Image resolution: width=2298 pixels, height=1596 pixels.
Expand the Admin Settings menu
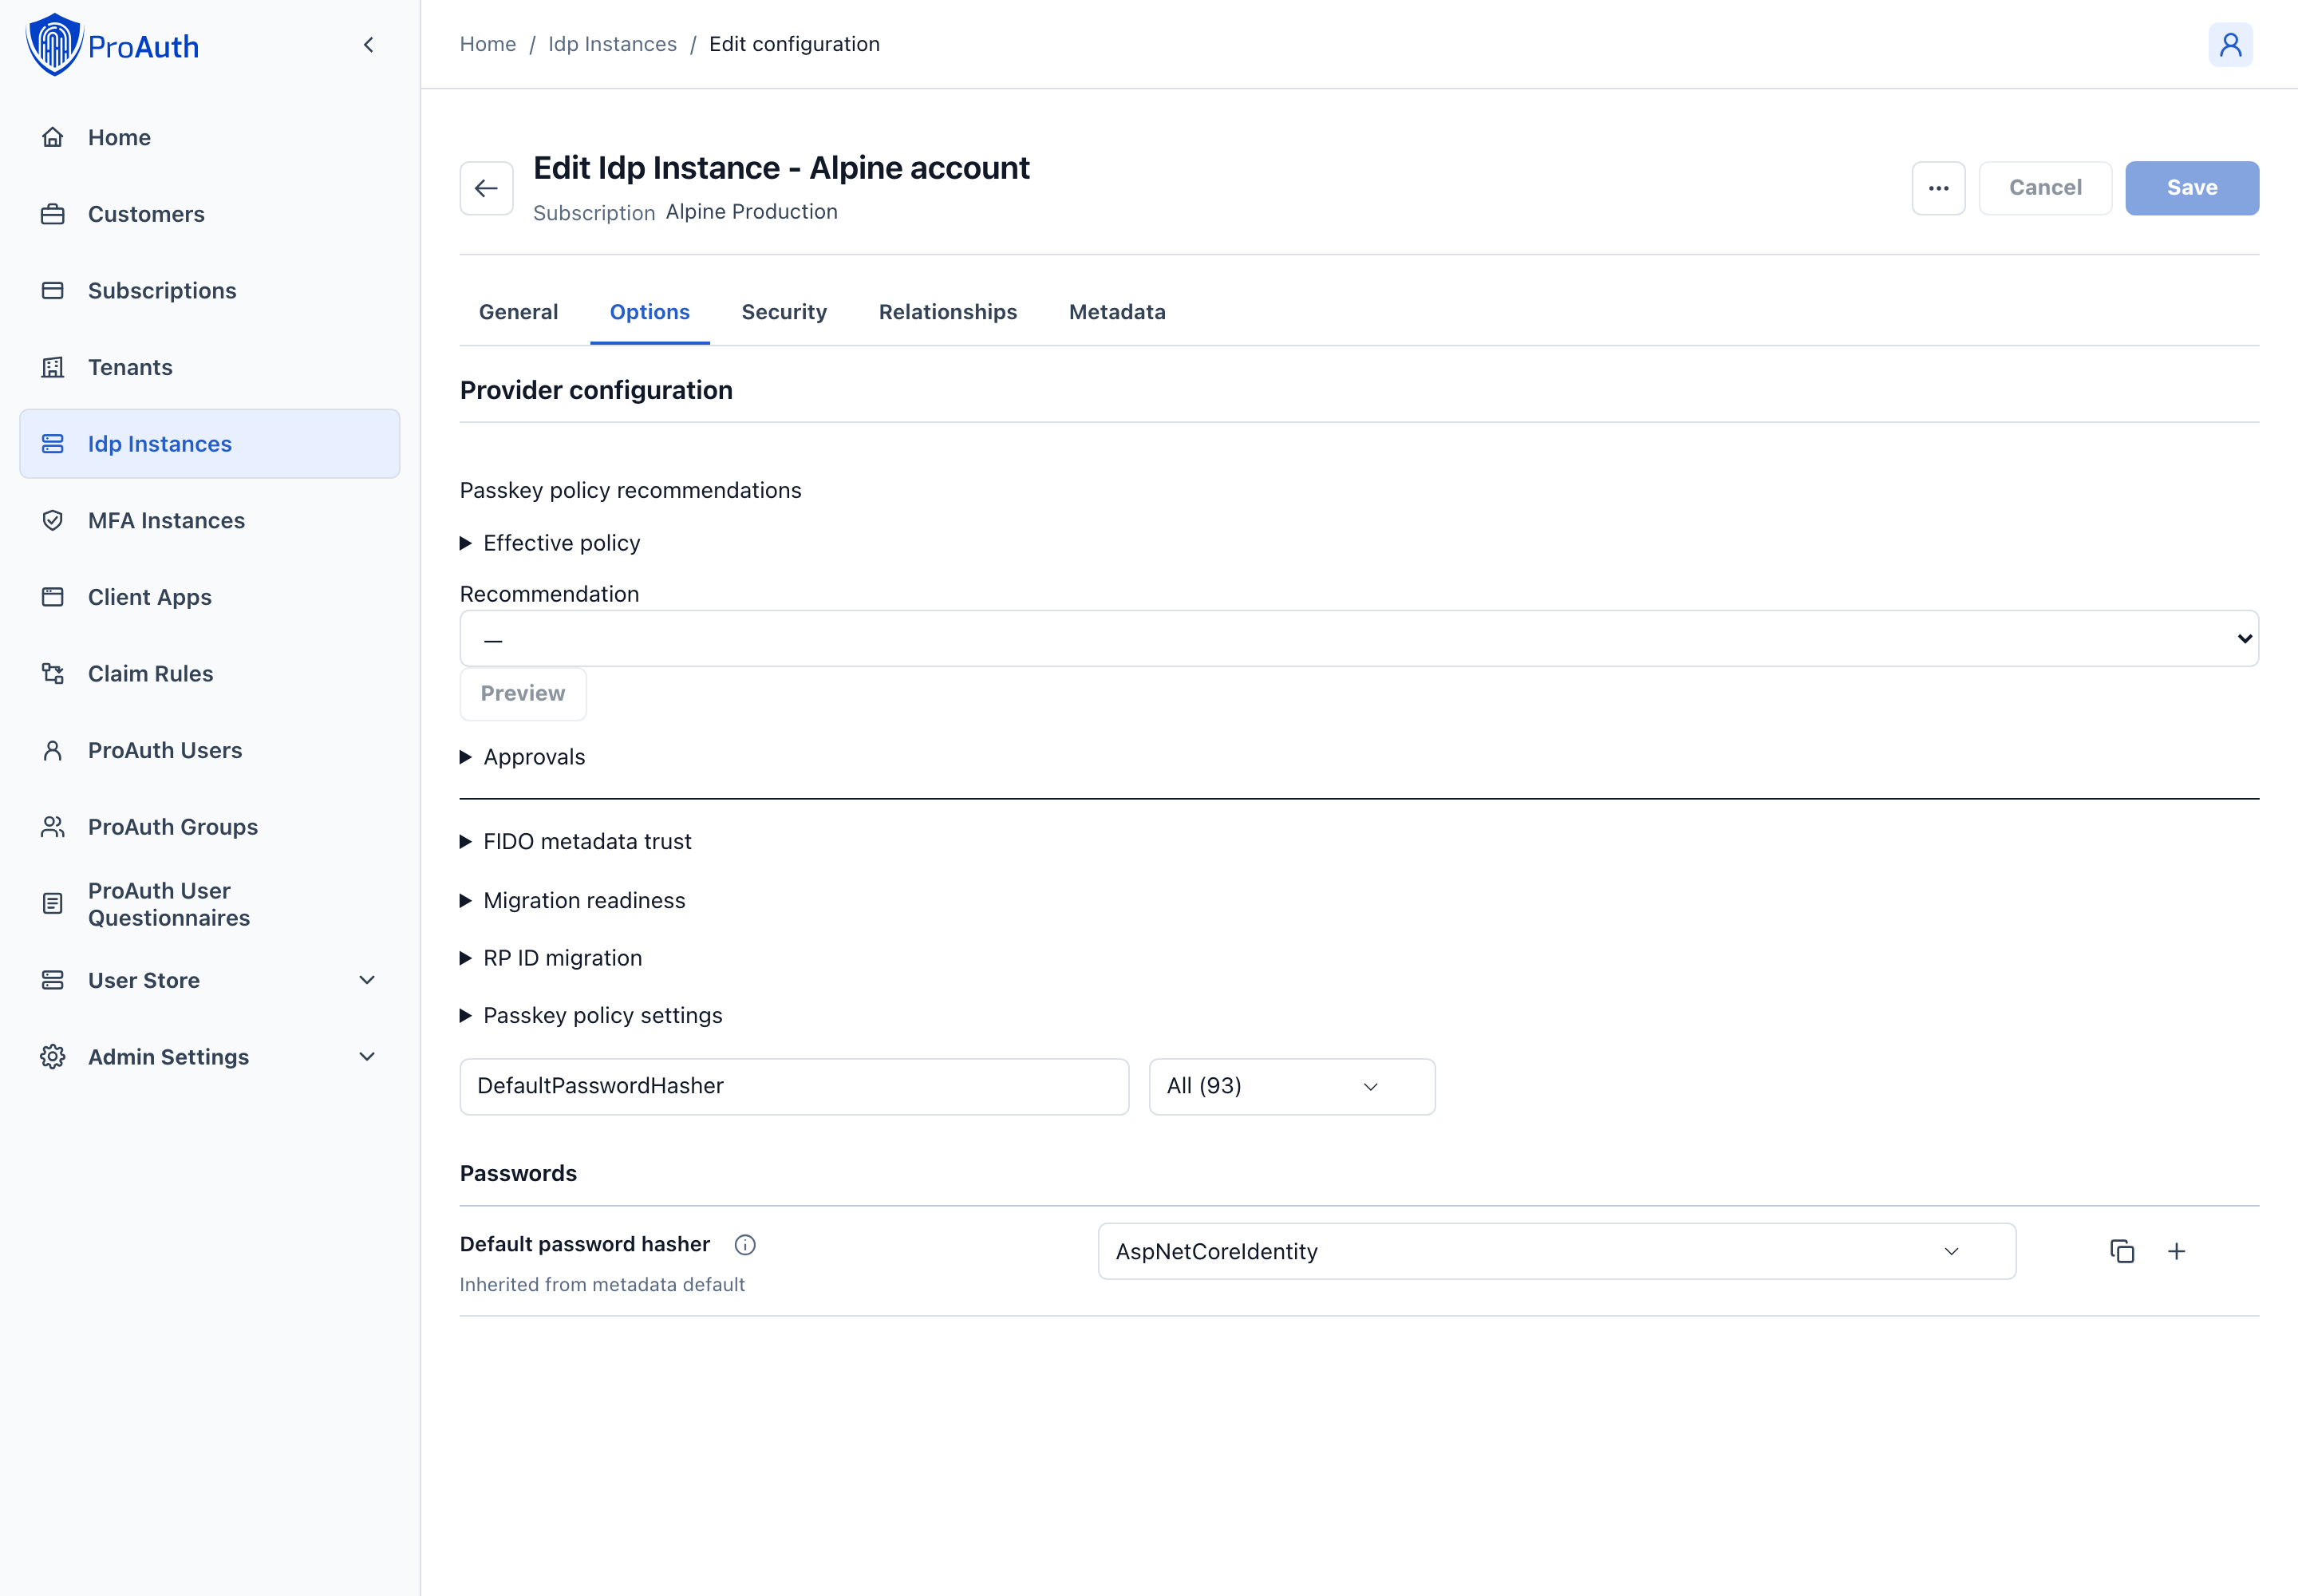pyautogui.click(x=209, y=1057)
